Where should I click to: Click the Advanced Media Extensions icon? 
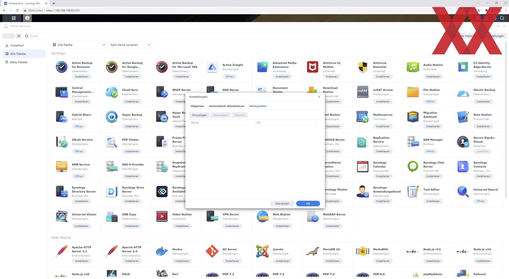pyautogui.click(x=262, y=67)
